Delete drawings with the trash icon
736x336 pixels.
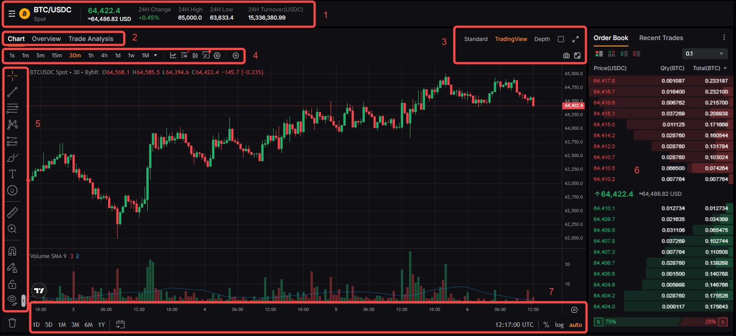coord(12,323)
